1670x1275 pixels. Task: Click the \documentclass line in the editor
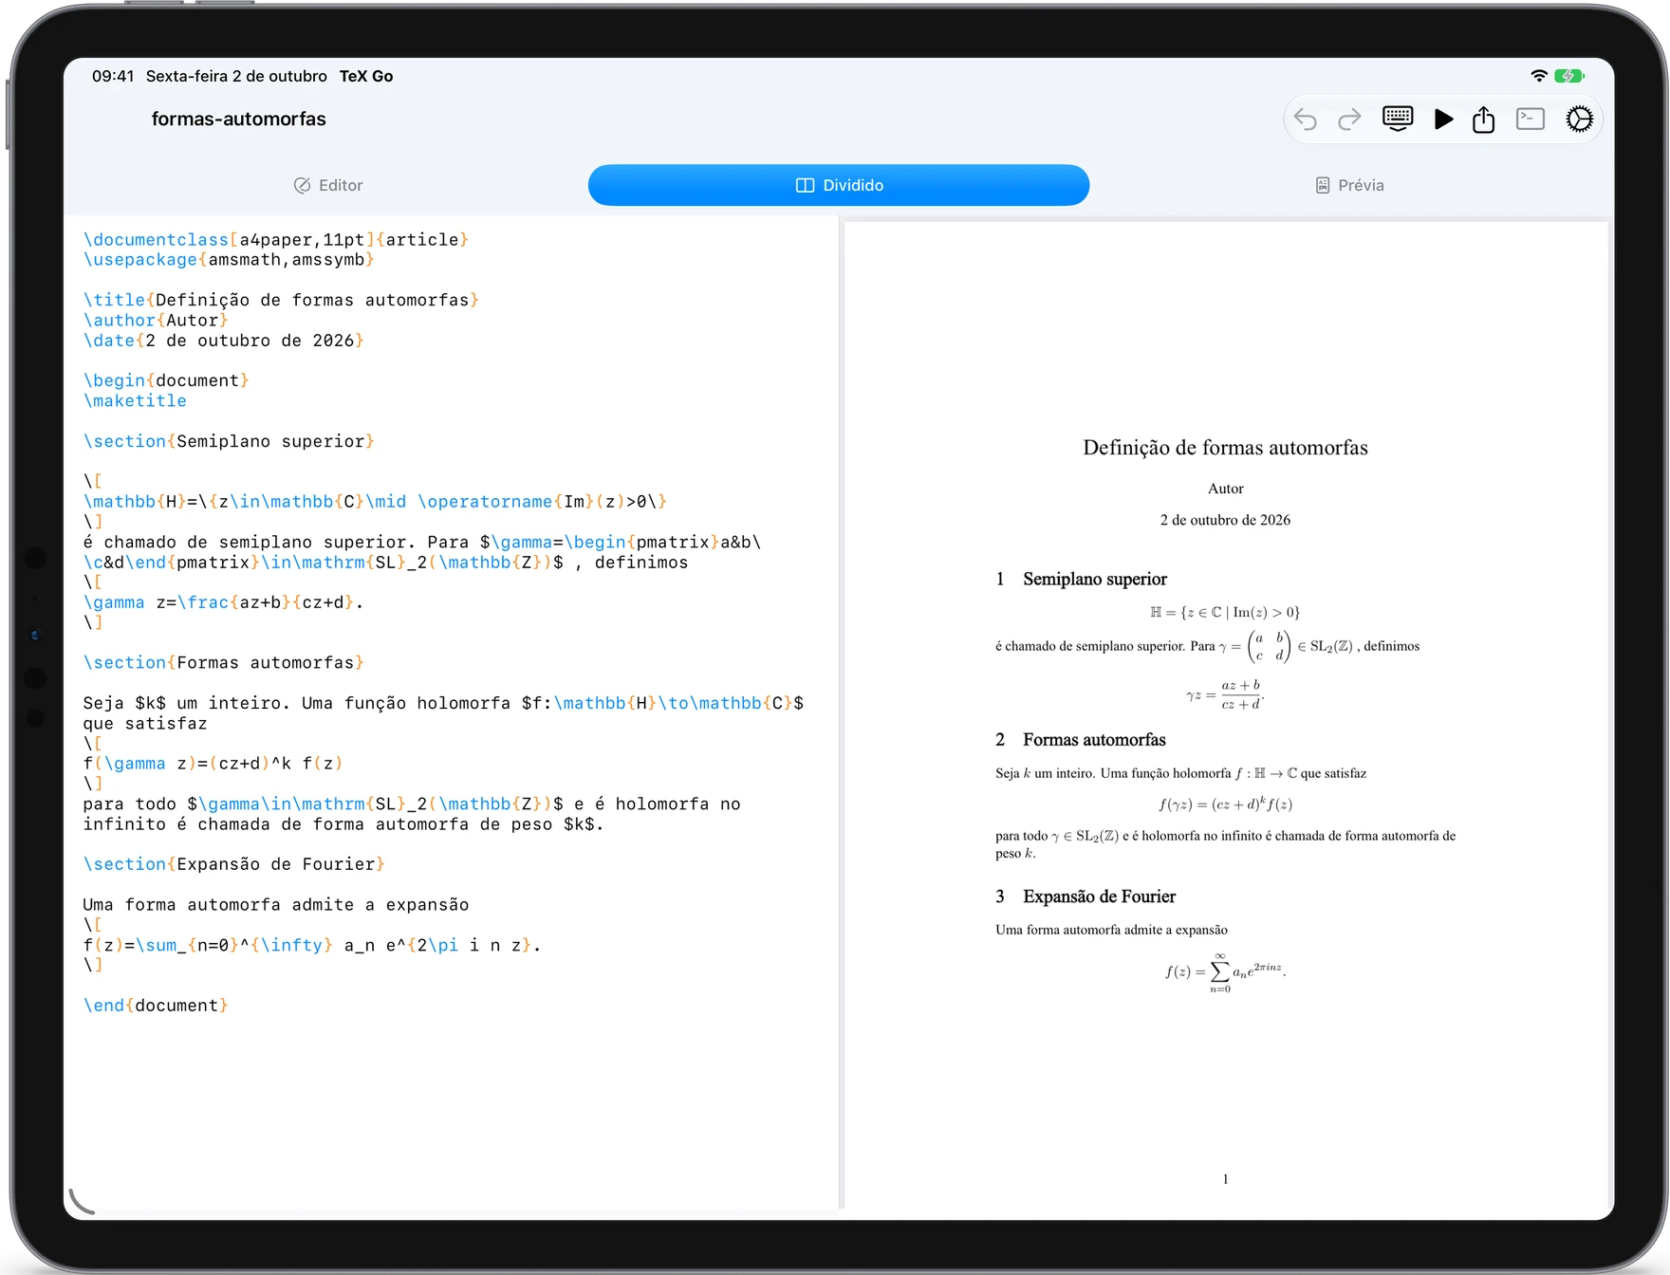(x=276, y=240)
